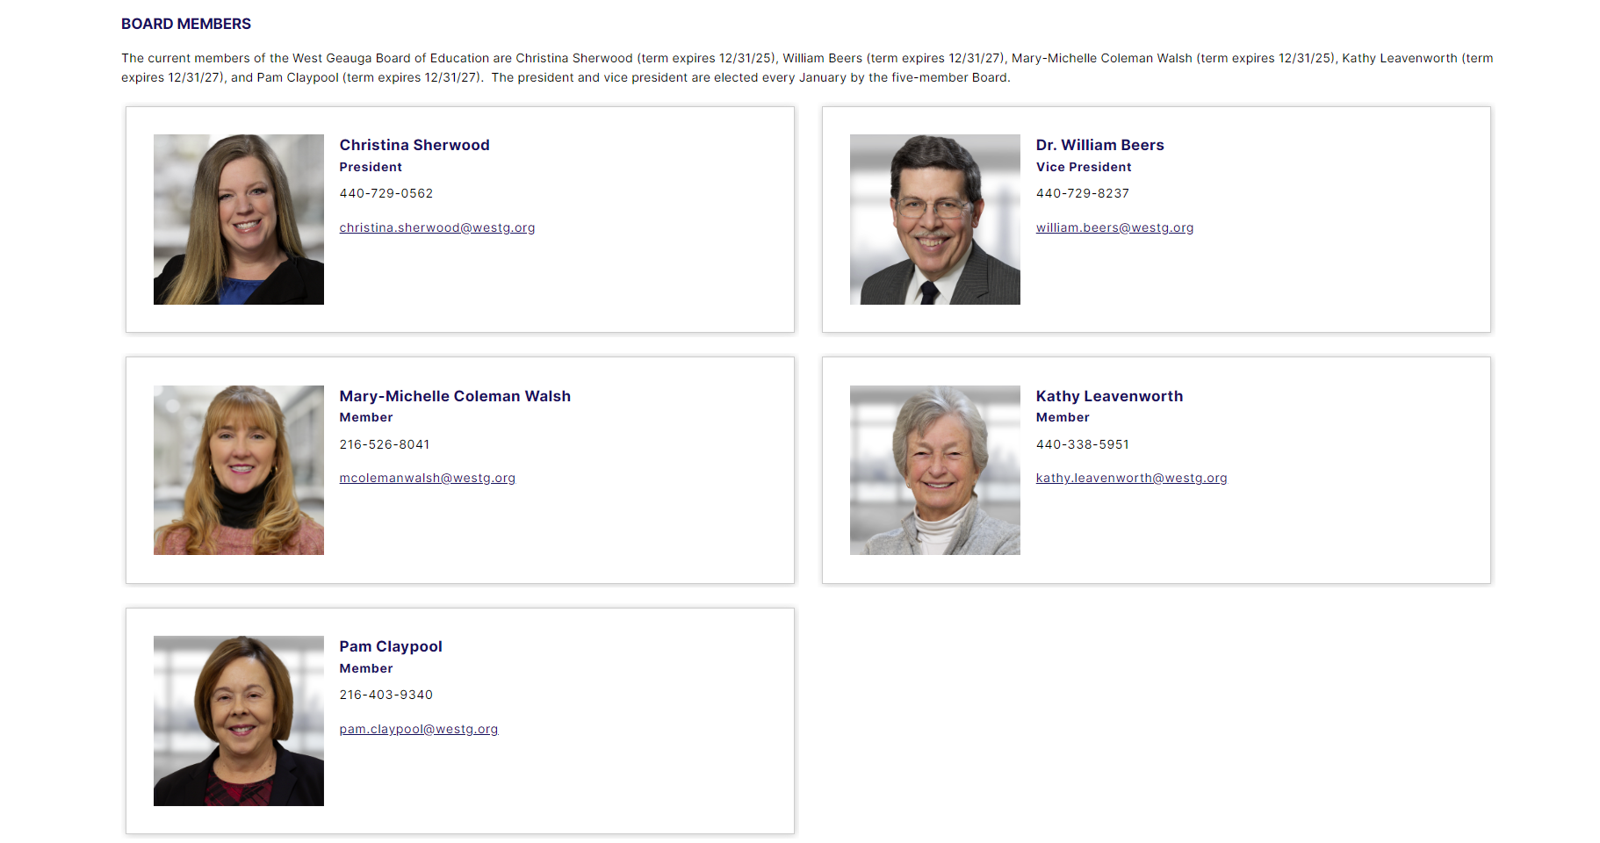Select the name heading Mary-Michelle Coleman Walsh
This screenshot has width=1600, height=843.
pyautogui.click(x=455, y=396)
